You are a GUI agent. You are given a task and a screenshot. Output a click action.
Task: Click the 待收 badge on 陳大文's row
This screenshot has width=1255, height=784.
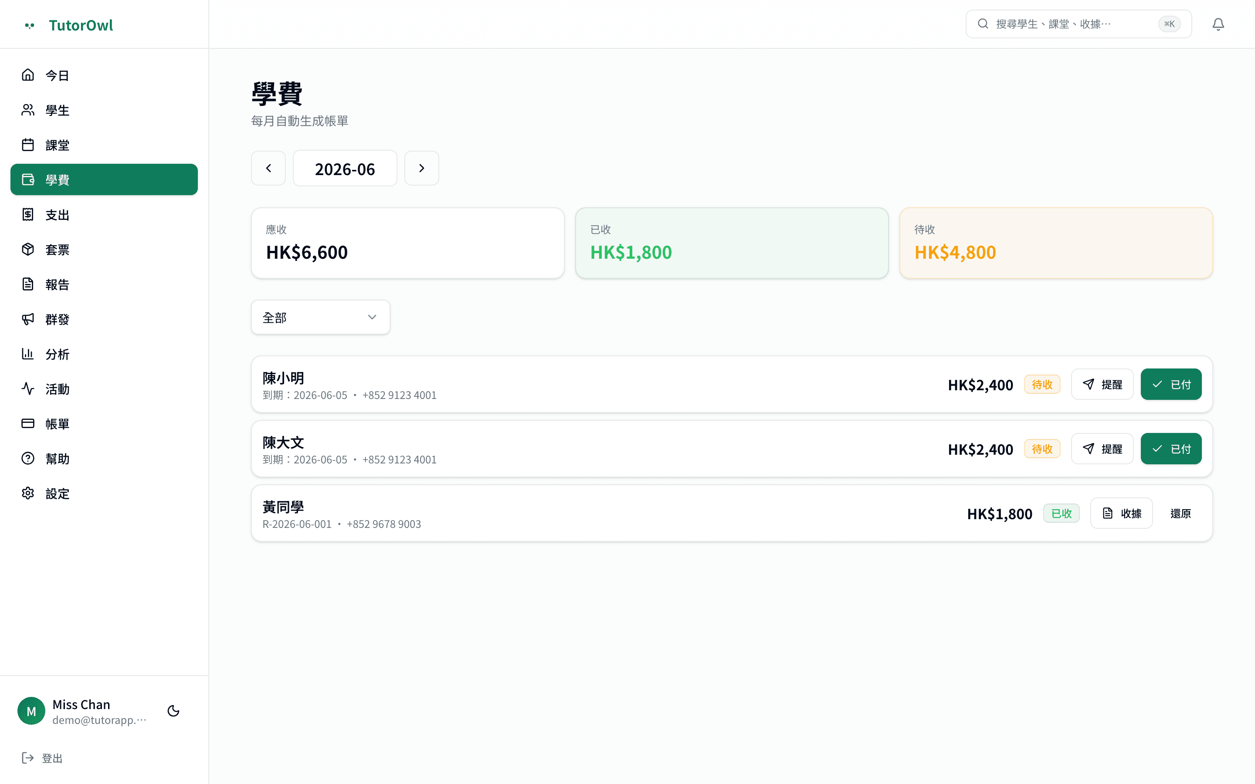coord(1042,449)
